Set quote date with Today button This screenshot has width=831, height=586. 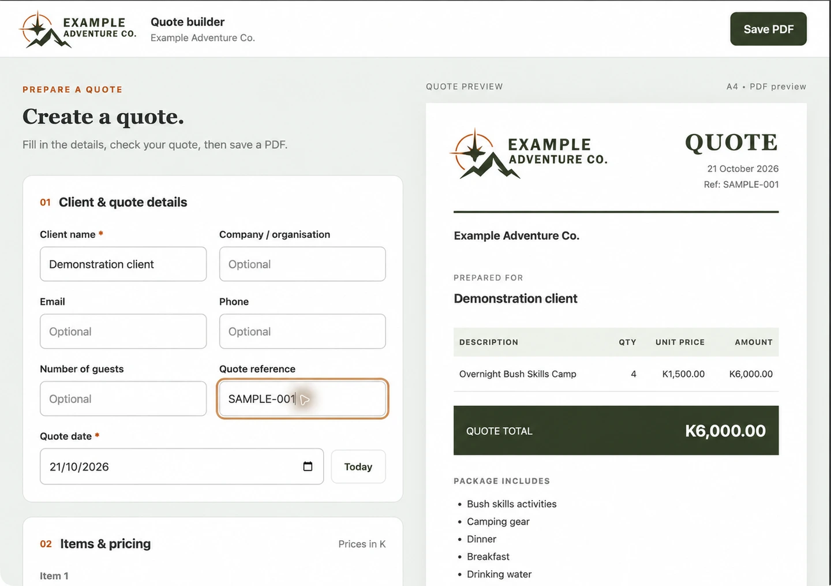[x=358, y=466]
